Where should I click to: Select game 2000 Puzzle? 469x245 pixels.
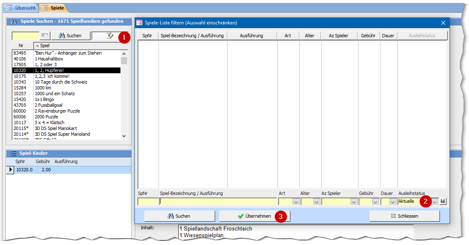coord(46,117)
